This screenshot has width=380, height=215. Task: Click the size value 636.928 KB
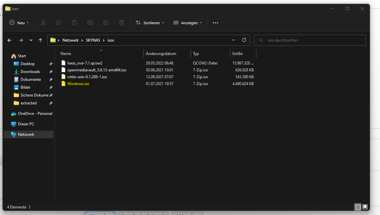tap(245, 70)
